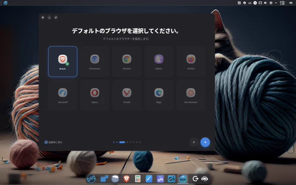Jump to last page indicator dot
The width and height of the screenshot is (296, 185).
[x=140, y=142]
